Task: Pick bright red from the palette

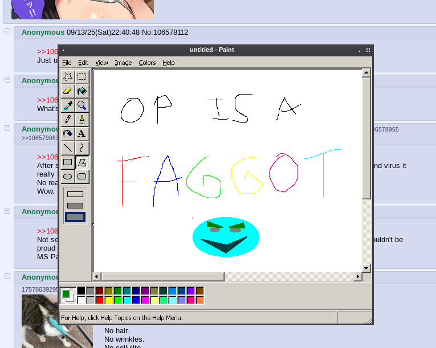Action: coord(100,300)
